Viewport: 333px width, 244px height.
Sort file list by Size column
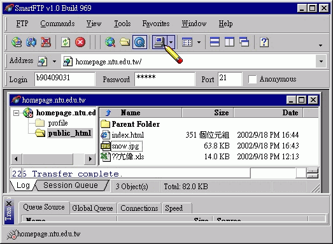click(x=208, y=113)
